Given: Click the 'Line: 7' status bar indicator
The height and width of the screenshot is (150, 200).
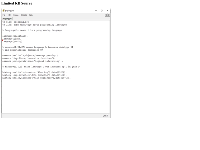Looking at the screenshot, I should (105, 116).
